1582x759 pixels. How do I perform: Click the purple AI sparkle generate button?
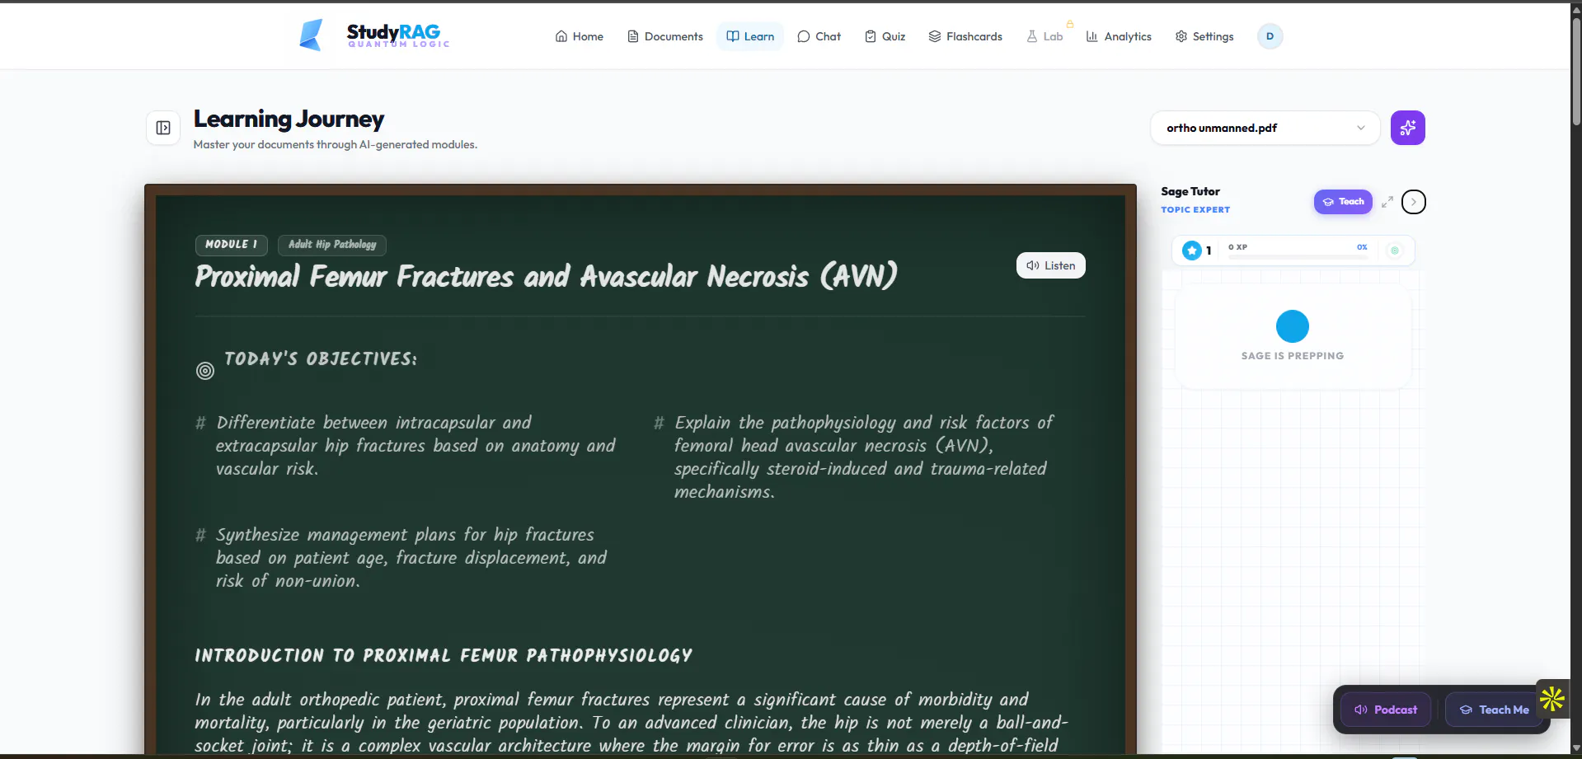[x=1407, y=128]
